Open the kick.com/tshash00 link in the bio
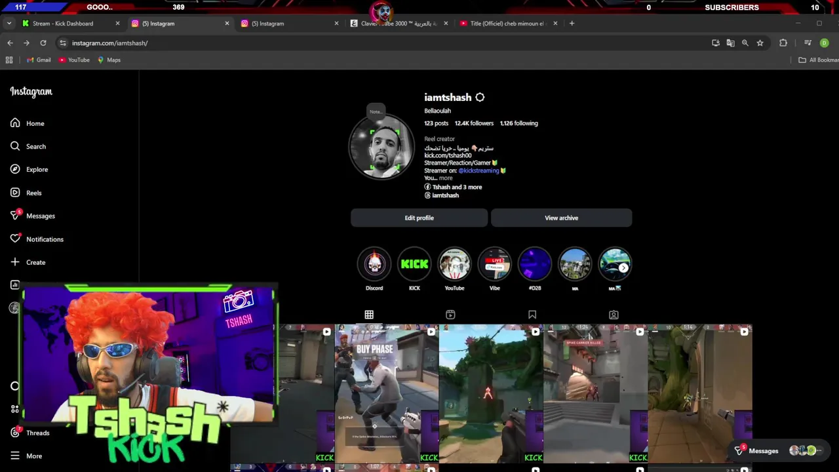The height and width of the screenshot is (472, 839). 448,155
